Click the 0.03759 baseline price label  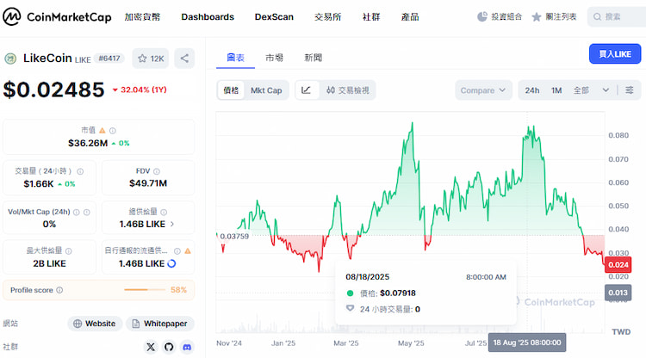pos(234,236)
